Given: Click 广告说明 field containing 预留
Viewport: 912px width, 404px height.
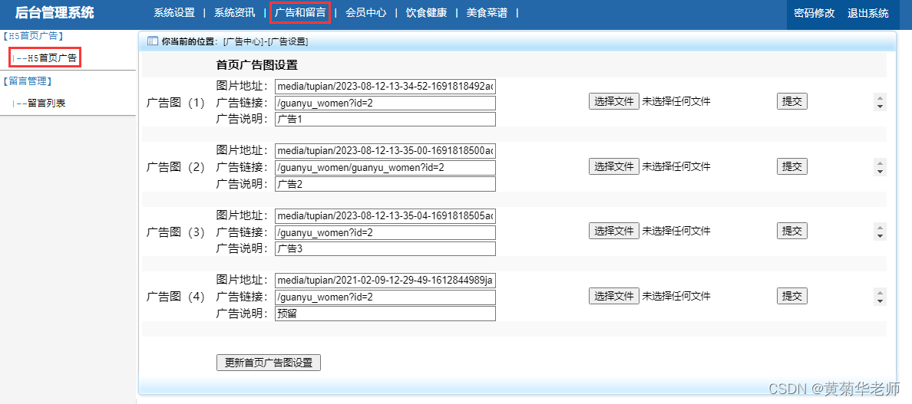Looking at the screenshot, I should [385, 314].
